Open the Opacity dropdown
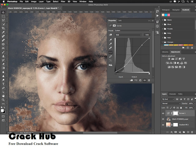The image size is (196, 149). [195, 104]
